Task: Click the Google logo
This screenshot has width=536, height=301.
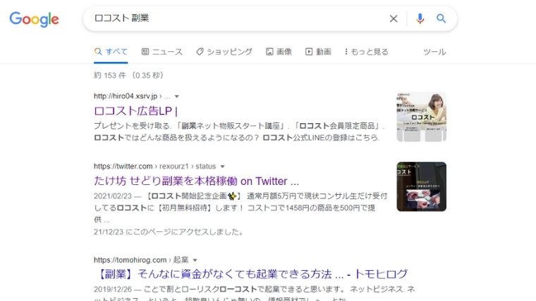Action: pyautogui.click(x=34, y=19)
